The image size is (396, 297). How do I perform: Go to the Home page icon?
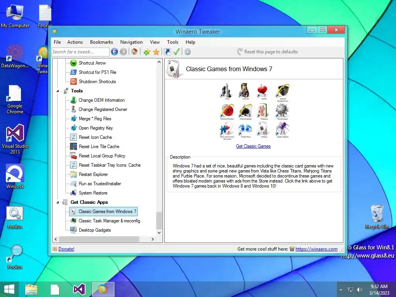point(134,51)
